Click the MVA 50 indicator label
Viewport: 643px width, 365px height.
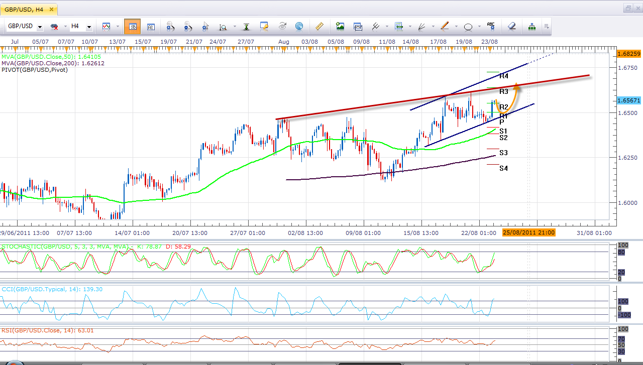52,57
